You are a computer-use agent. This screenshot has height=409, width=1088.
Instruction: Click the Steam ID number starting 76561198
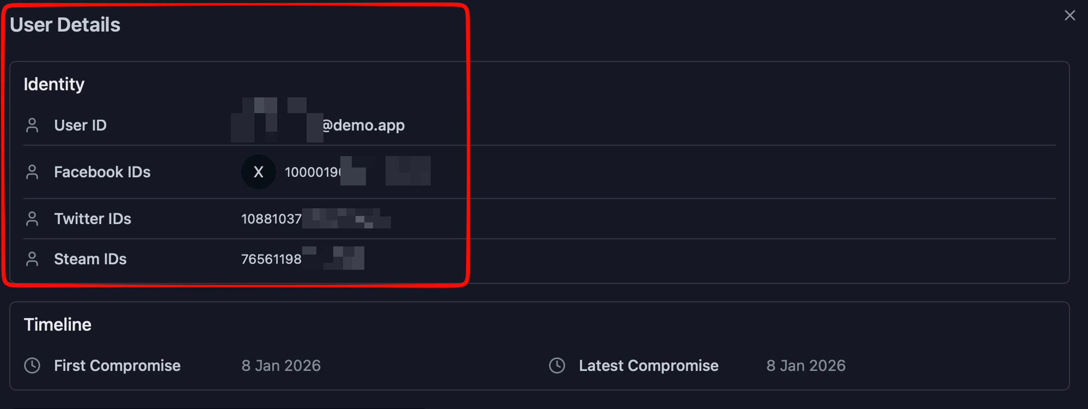[x=271, y=259]
